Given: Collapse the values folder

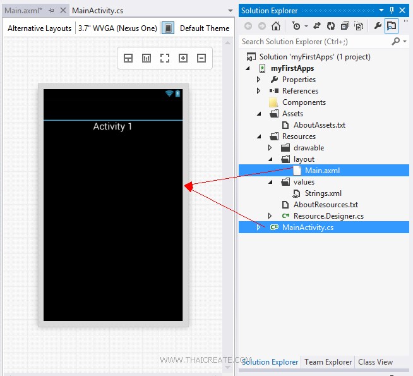Looking at the screenshot, I should (x=270, y=182).
